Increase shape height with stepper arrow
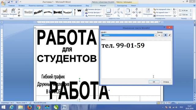Viewport: 196px width, 110px height. coord(190,10)
